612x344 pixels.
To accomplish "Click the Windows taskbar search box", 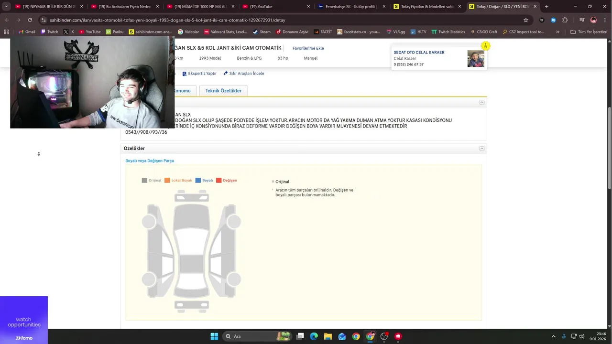I will (258, 336).
